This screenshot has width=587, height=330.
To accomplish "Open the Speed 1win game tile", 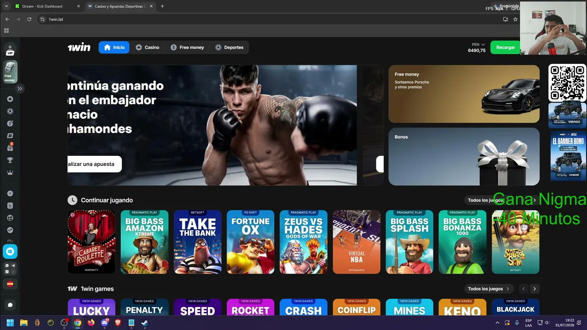I will [x=198, y=308].
